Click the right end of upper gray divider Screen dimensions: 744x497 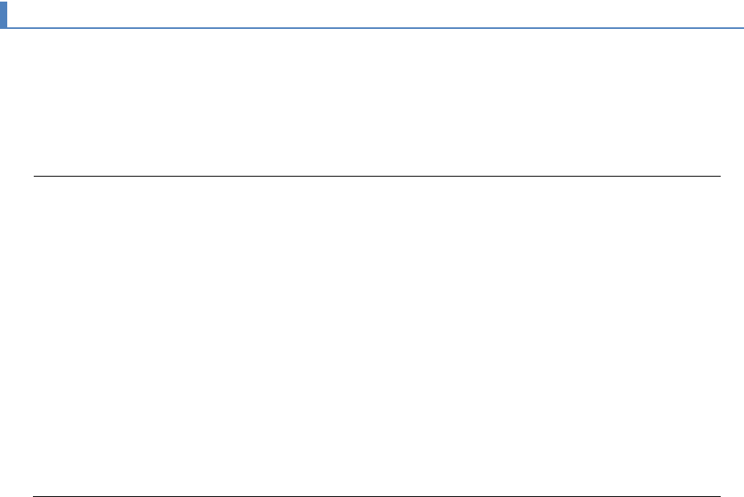click(719, 176)
